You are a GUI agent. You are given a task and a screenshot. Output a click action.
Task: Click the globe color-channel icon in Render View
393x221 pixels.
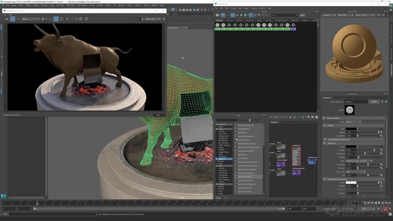click(43, 19)
